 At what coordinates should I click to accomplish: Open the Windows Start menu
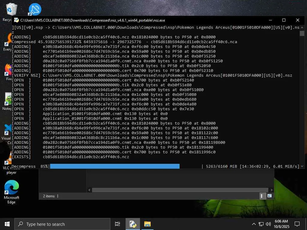7,224
